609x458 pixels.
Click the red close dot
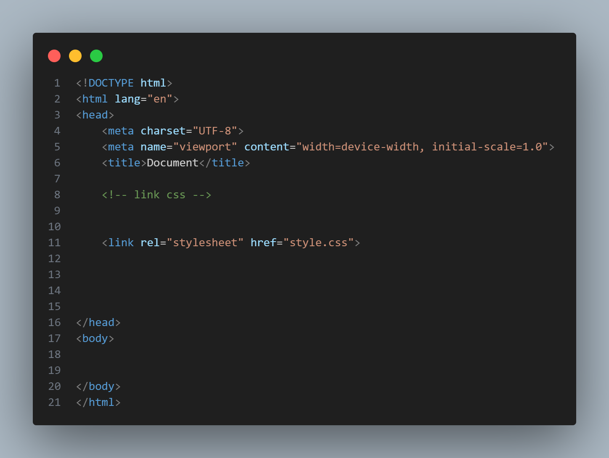(54, 56)
